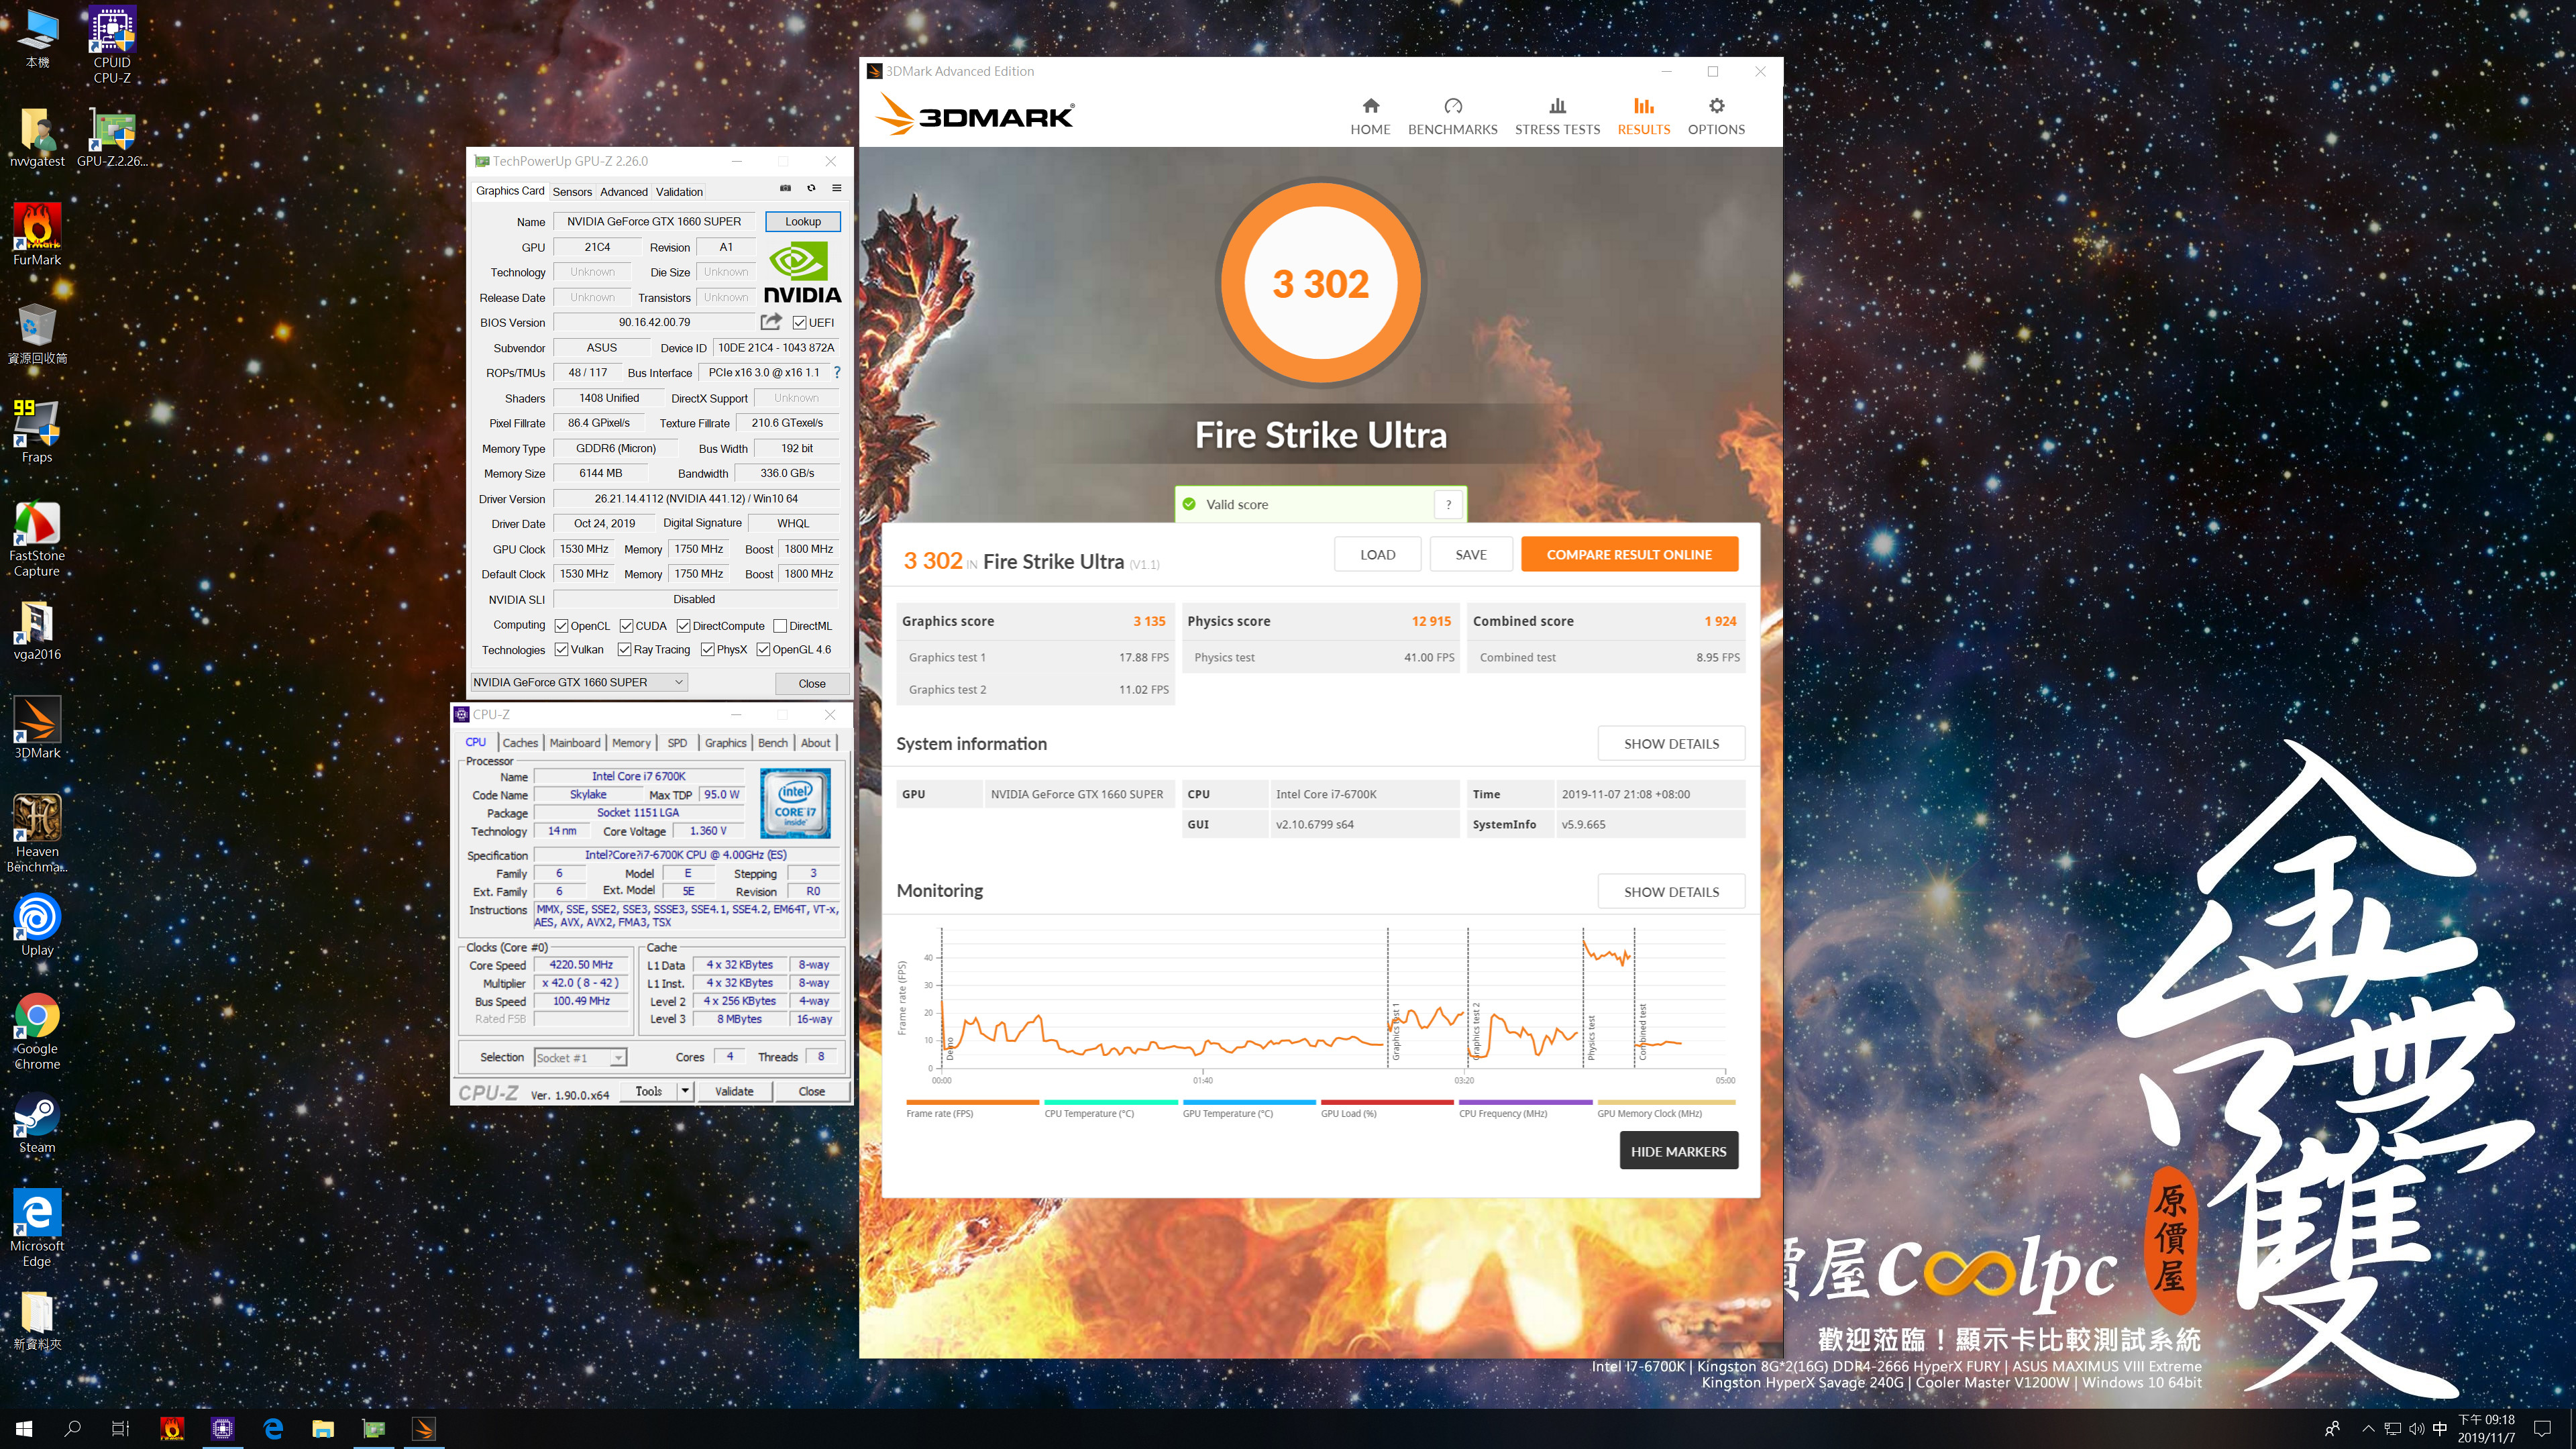Click the BIOS share/export arrow icon

(x=770, y=322)
